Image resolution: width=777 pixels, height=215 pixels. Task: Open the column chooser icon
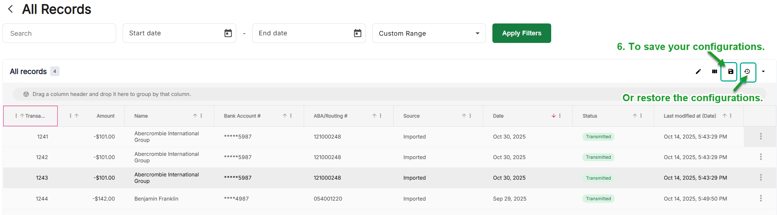tap(714, 71)
